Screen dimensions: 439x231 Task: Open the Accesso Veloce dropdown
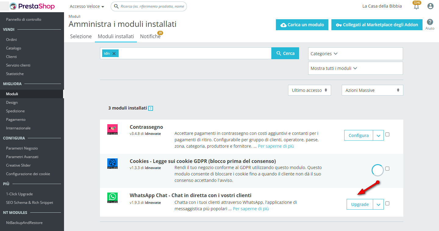click(87, 6)
